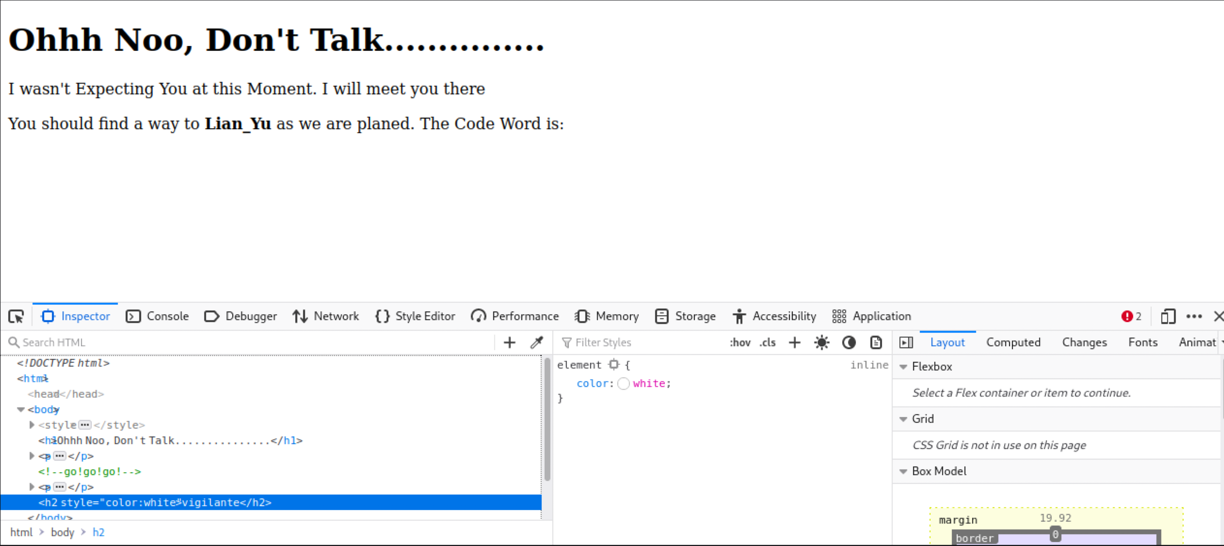
Task: Toggle dark color scheme simulation
Action: pos(849,342)
